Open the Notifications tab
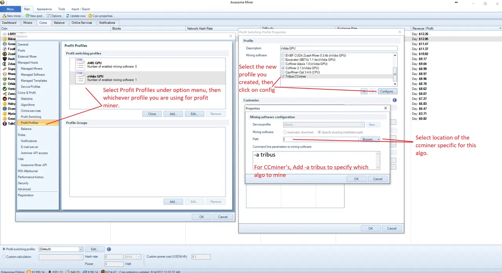Viewport: 502px width, 273px height. pyautogui.click(x=107, y=23)
